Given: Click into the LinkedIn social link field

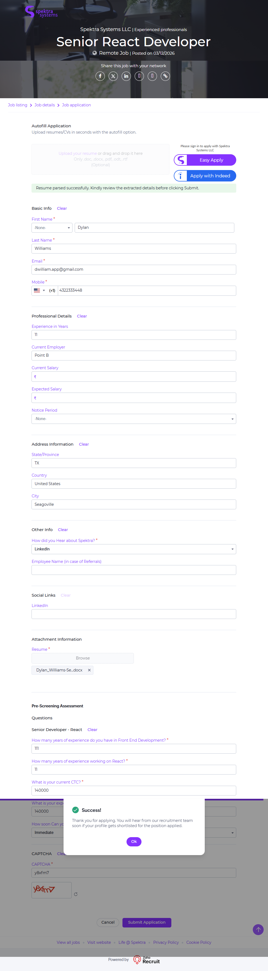Looking at the screenshot, I should 134,614.
